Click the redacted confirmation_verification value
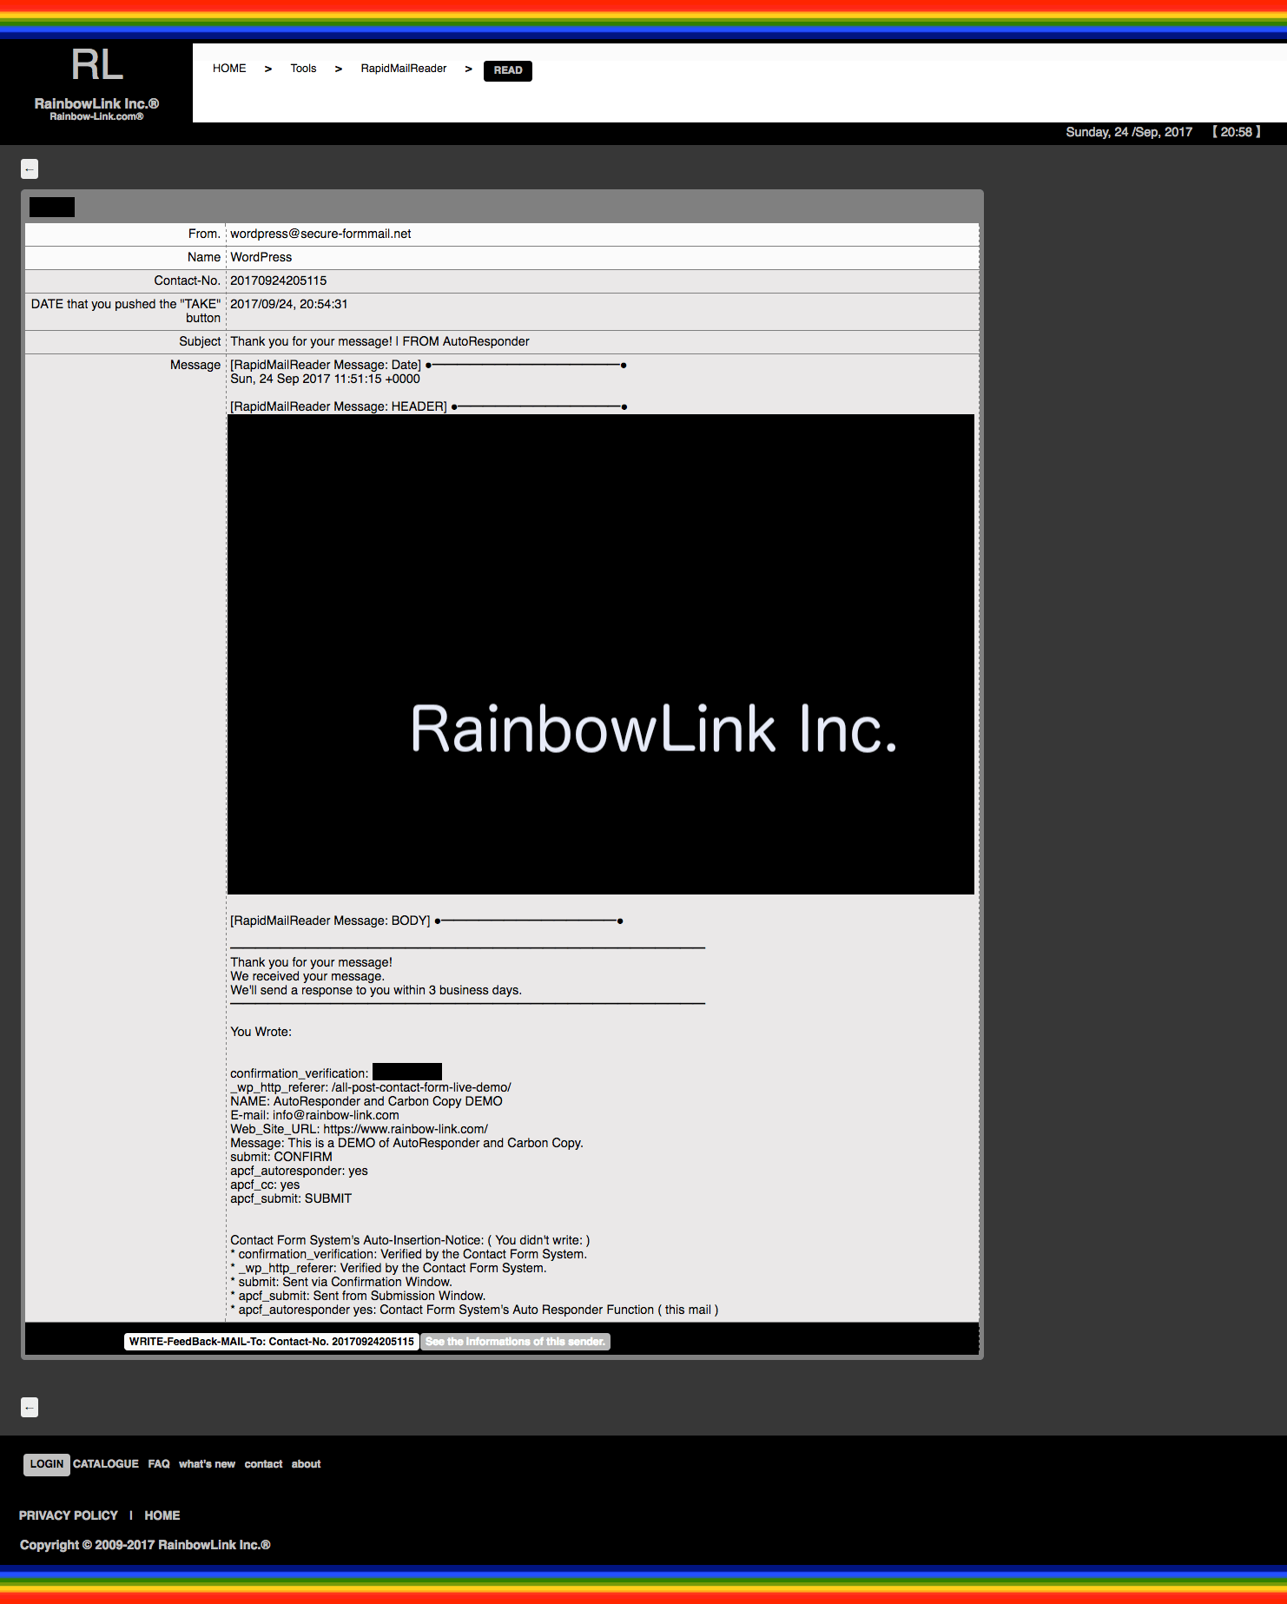 pos(407,1072)
